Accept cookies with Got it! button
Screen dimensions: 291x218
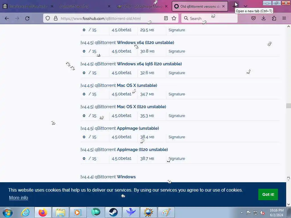tap(268, 194)
